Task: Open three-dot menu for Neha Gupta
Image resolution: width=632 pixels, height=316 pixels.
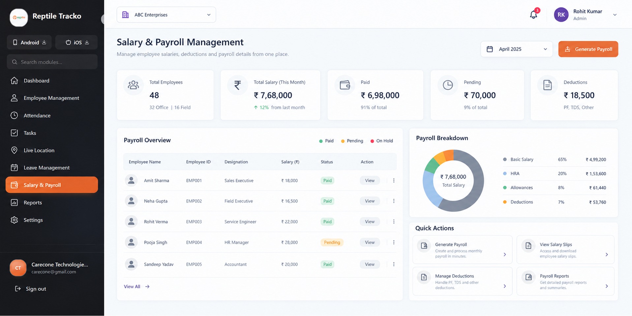Action: click(394, 201)
